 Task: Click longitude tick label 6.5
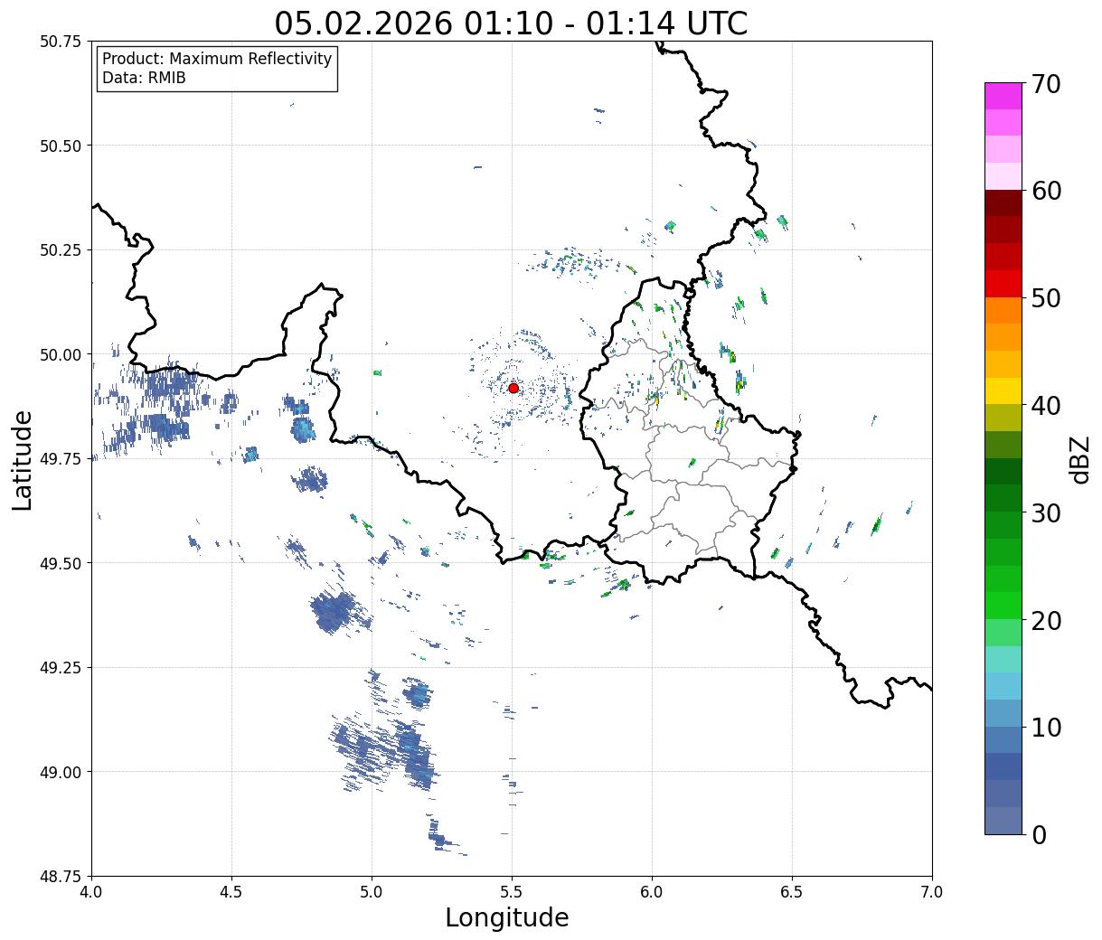pyautogui.click(x=792, y=892)
